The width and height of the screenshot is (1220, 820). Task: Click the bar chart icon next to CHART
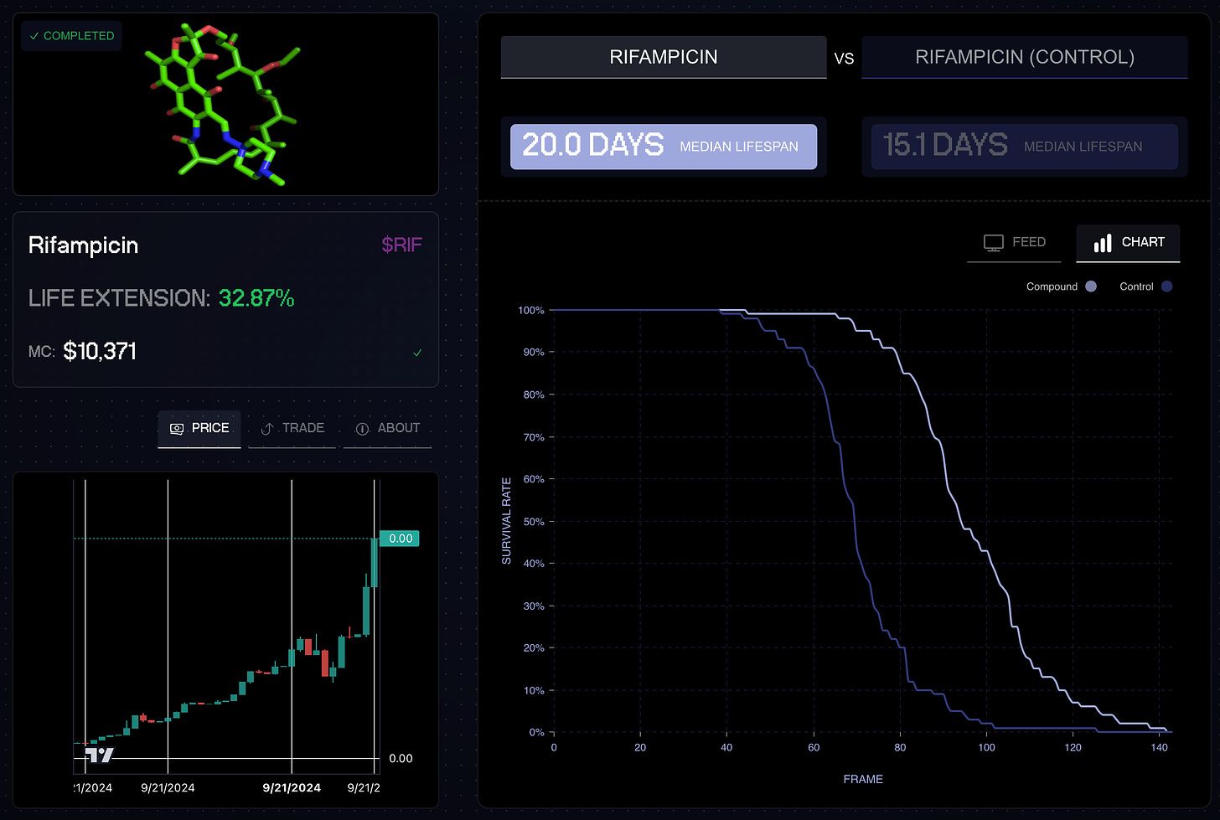click(x=1103, y=243)
